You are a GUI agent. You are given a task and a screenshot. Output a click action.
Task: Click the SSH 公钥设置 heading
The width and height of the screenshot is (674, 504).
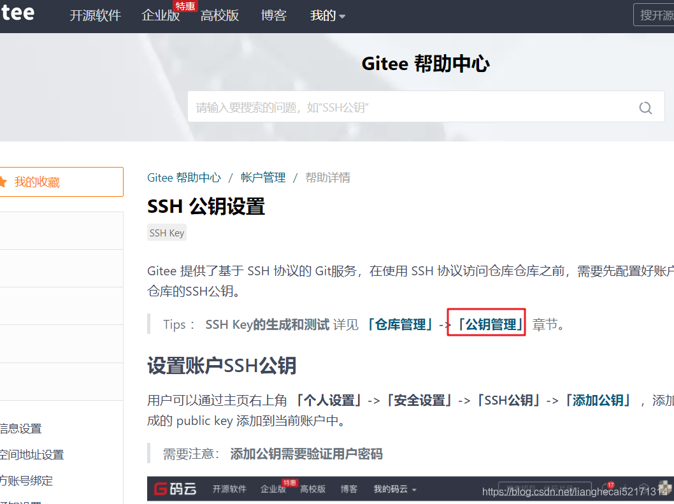coord(206,206)
